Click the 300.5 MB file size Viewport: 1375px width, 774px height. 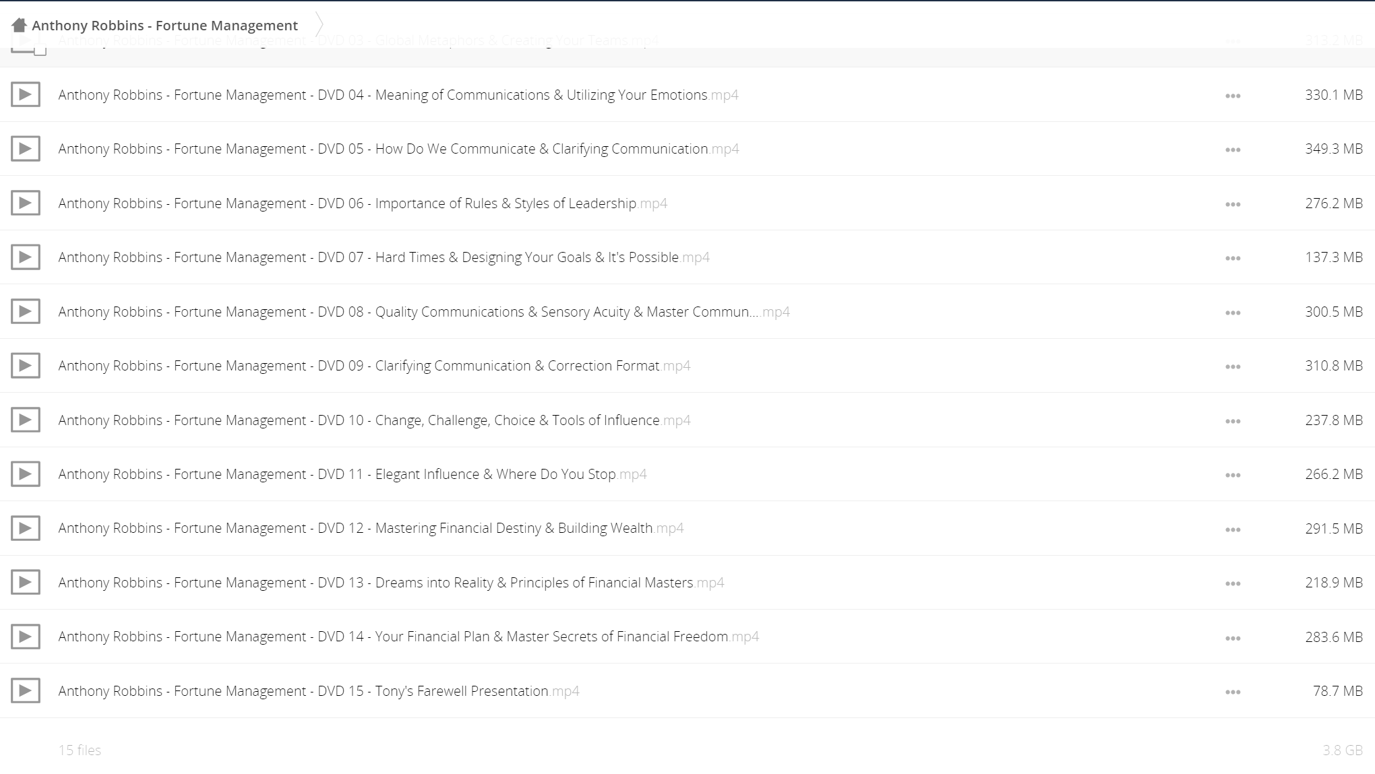(1334, 312)
